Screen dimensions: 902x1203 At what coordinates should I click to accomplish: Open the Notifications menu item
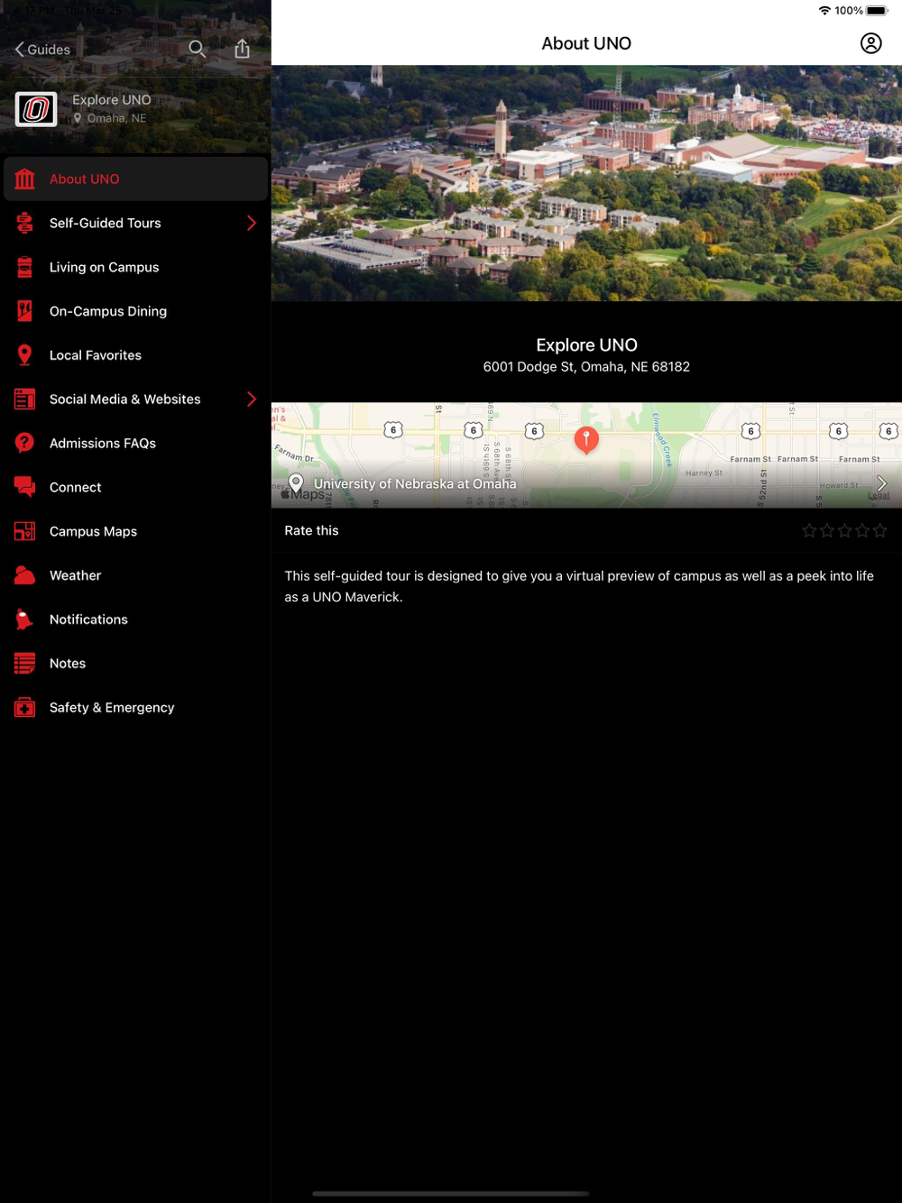pos(135,620)
